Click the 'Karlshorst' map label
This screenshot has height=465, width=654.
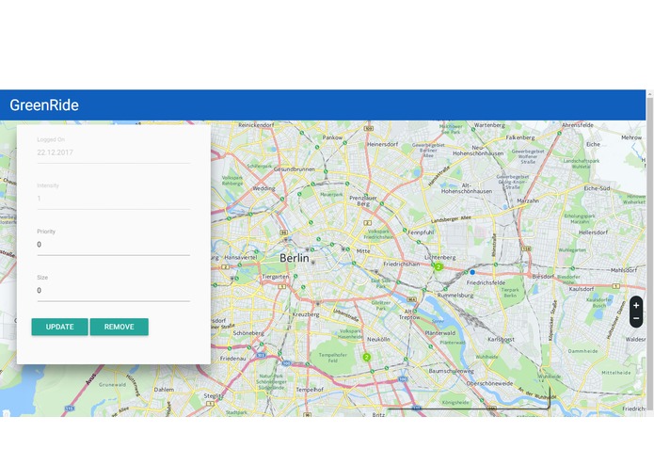[501, 340]
